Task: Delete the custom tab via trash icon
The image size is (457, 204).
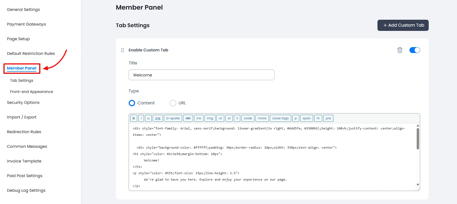Action: tap(400, 50)
